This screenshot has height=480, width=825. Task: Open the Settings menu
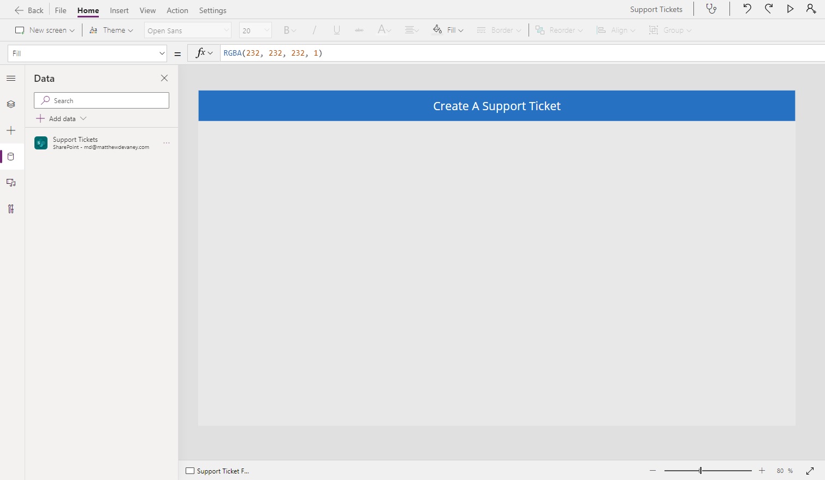tap(212, 10)
